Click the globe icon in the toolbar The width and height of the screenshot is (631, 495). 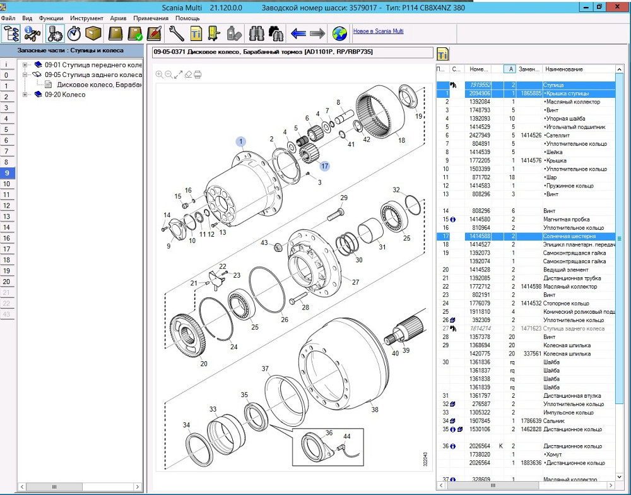coord(339,33)
